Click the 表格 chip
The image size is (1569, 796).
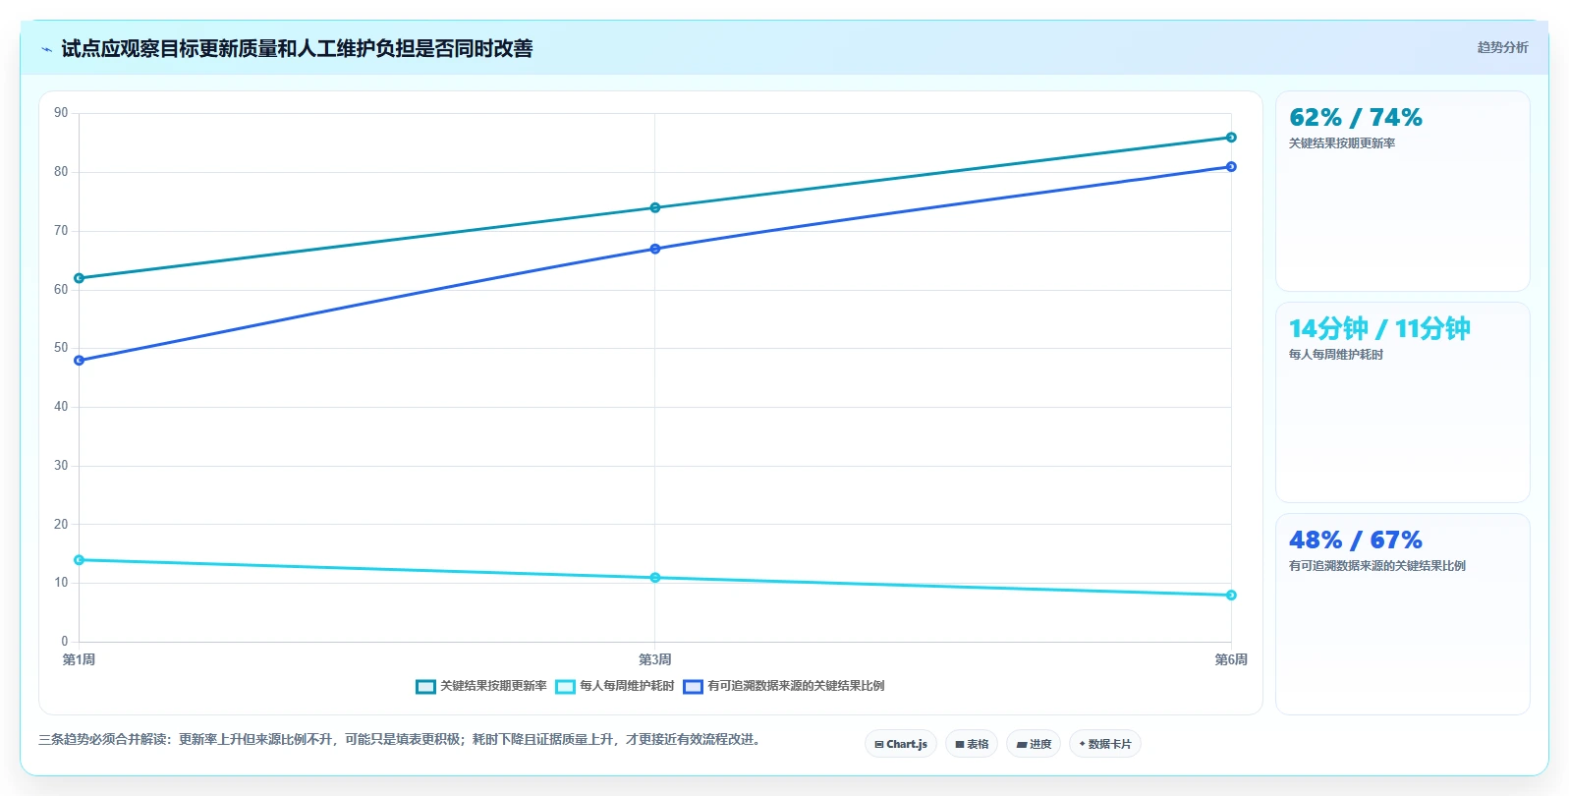[972, 744]
